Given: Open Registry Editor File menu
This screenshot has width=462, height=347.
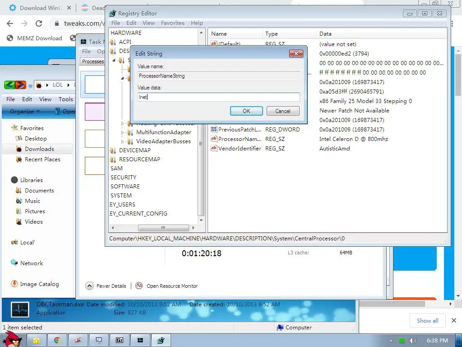Looking at the screenshot, I should pyautogui.click(x=115, y=23).
